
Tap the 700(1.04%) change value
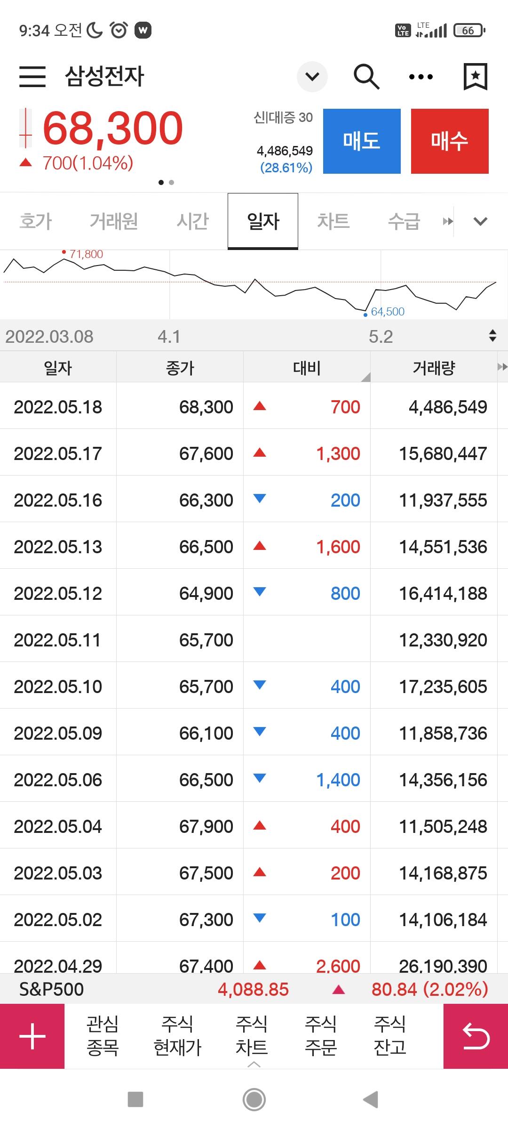coord(87,163)
